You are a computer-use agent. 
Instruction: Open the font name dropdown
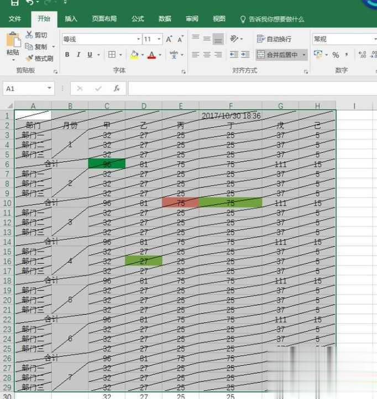tap(138, 39)
